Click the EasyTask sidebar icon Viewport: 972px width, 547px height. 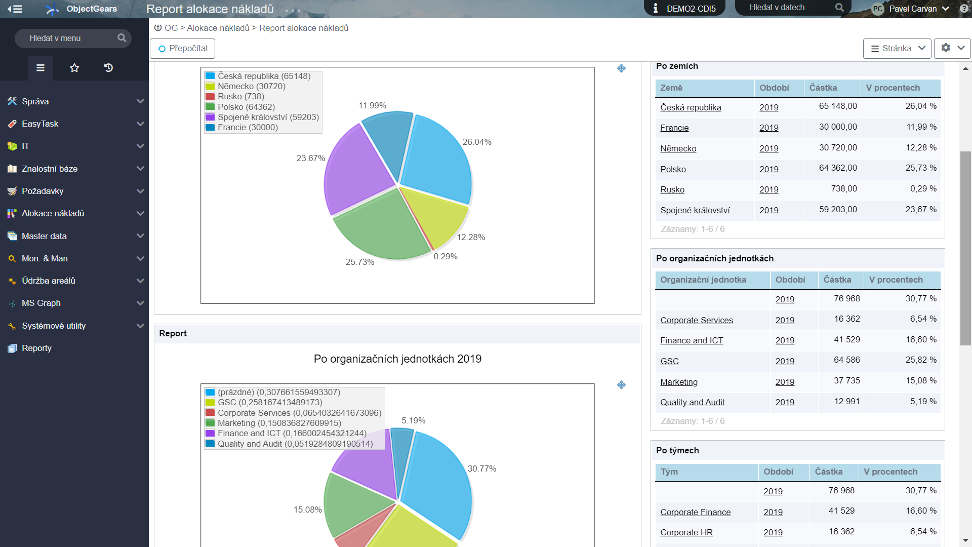pyautogui.click(x=12, y=124)
